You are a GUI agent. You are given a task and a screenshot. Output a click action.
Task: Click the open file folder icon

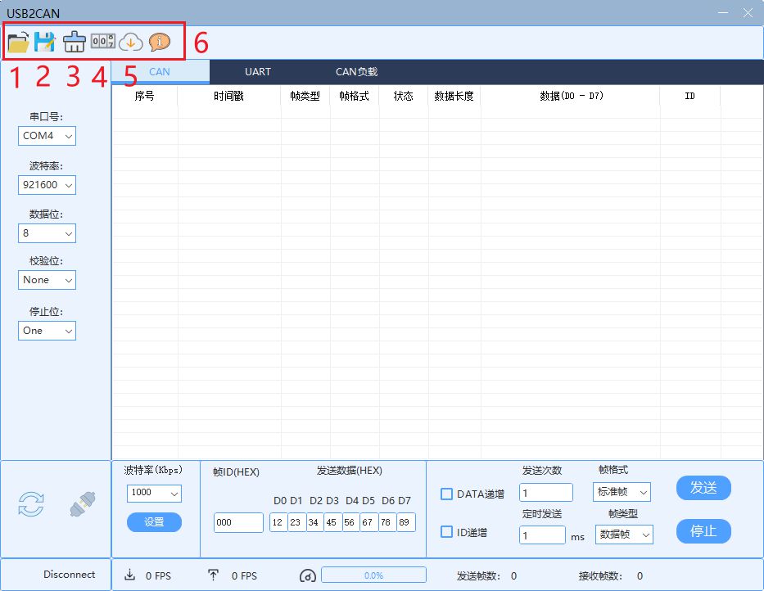coord(18,42)
